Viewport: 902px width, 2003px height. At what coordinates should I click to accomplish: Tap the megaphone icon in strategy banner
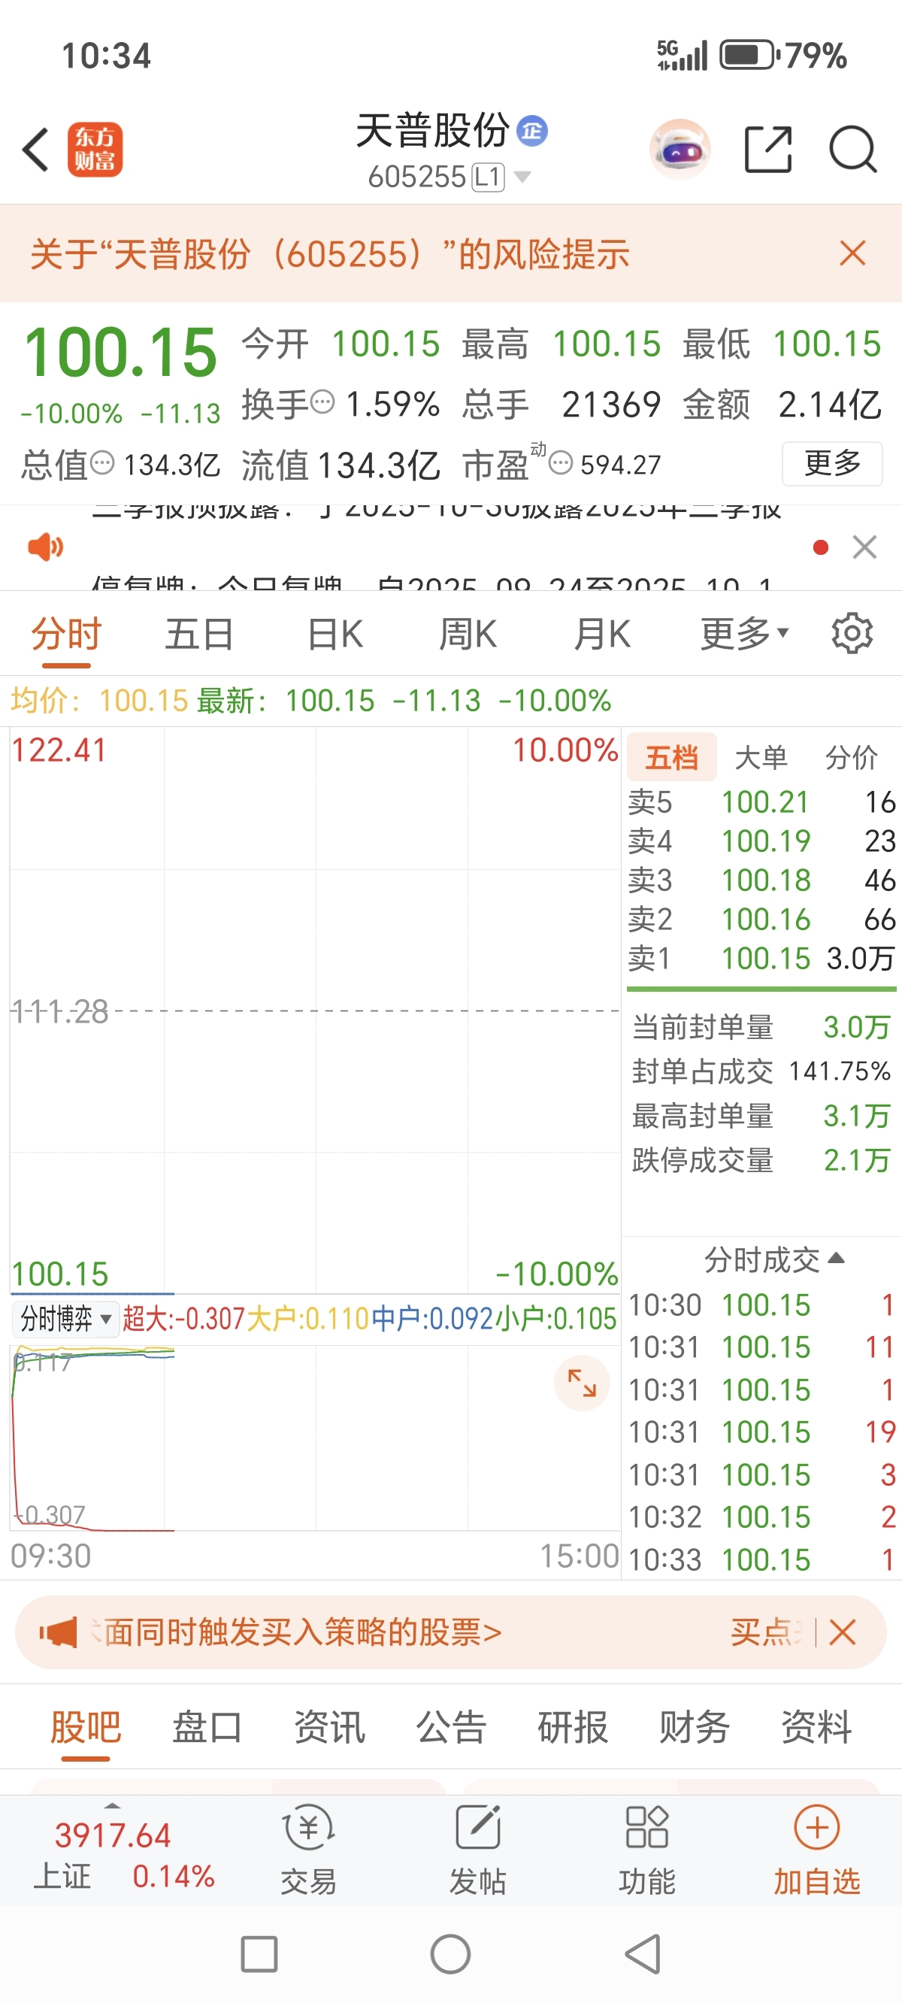click(59, 1632)
